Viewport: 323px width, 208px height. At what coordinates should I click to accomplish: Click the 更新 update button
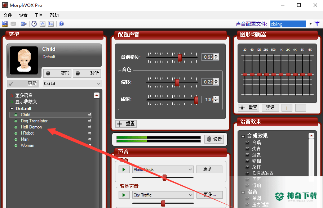(23, 83)
